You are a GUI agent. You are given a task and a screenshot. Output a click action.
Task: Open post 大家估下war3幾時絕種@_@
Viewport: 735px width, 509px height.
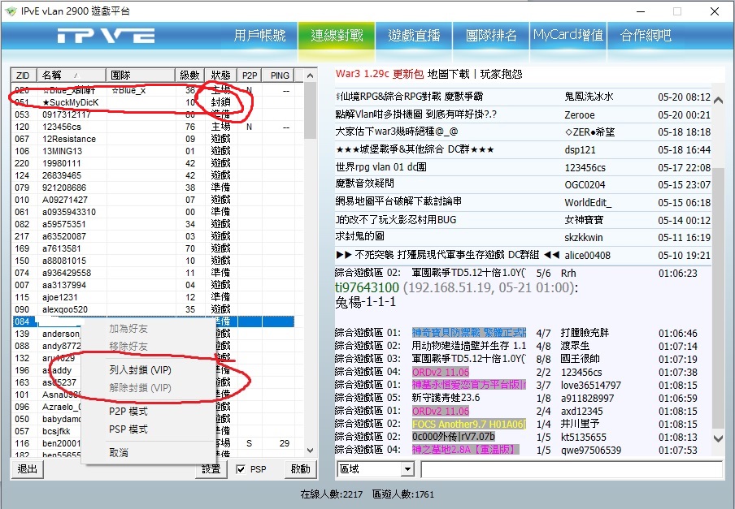click(397, 132)
